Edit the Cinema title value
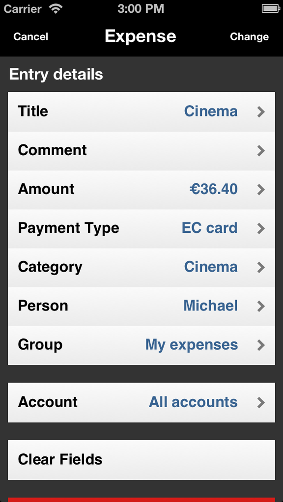Screen dimensions: 283x502 click(x=211, y=112)
